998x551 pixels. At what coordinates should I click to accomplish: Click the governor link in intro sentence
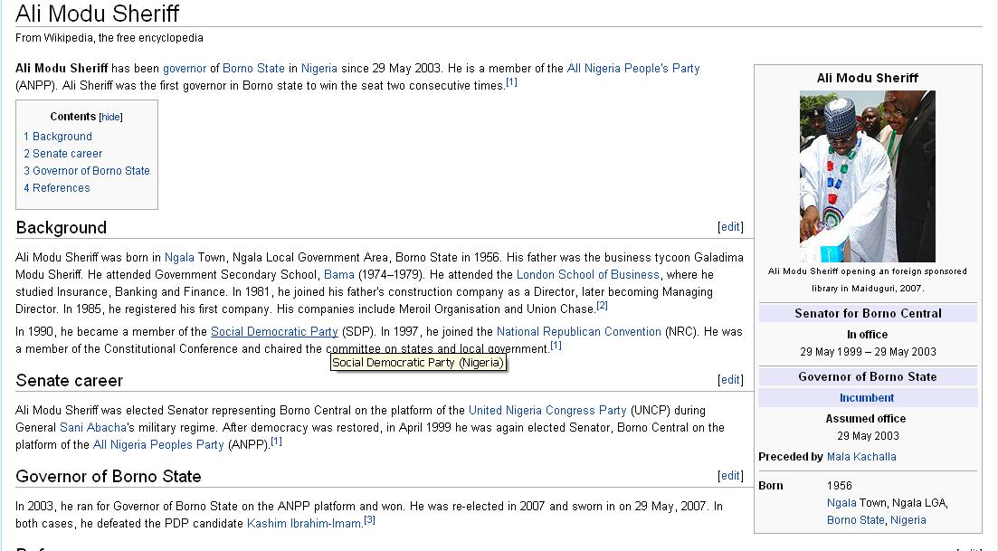tap(185, 69)
